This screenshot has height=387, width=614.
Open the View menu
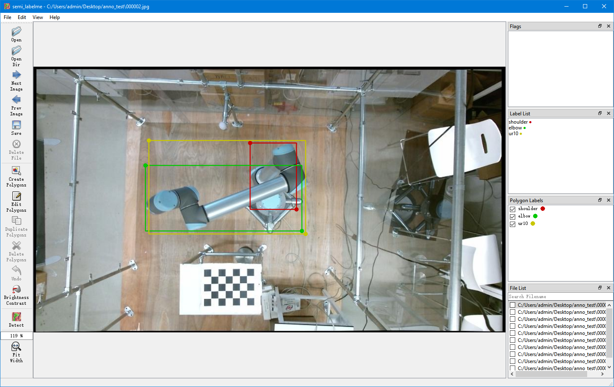point(38,17)
